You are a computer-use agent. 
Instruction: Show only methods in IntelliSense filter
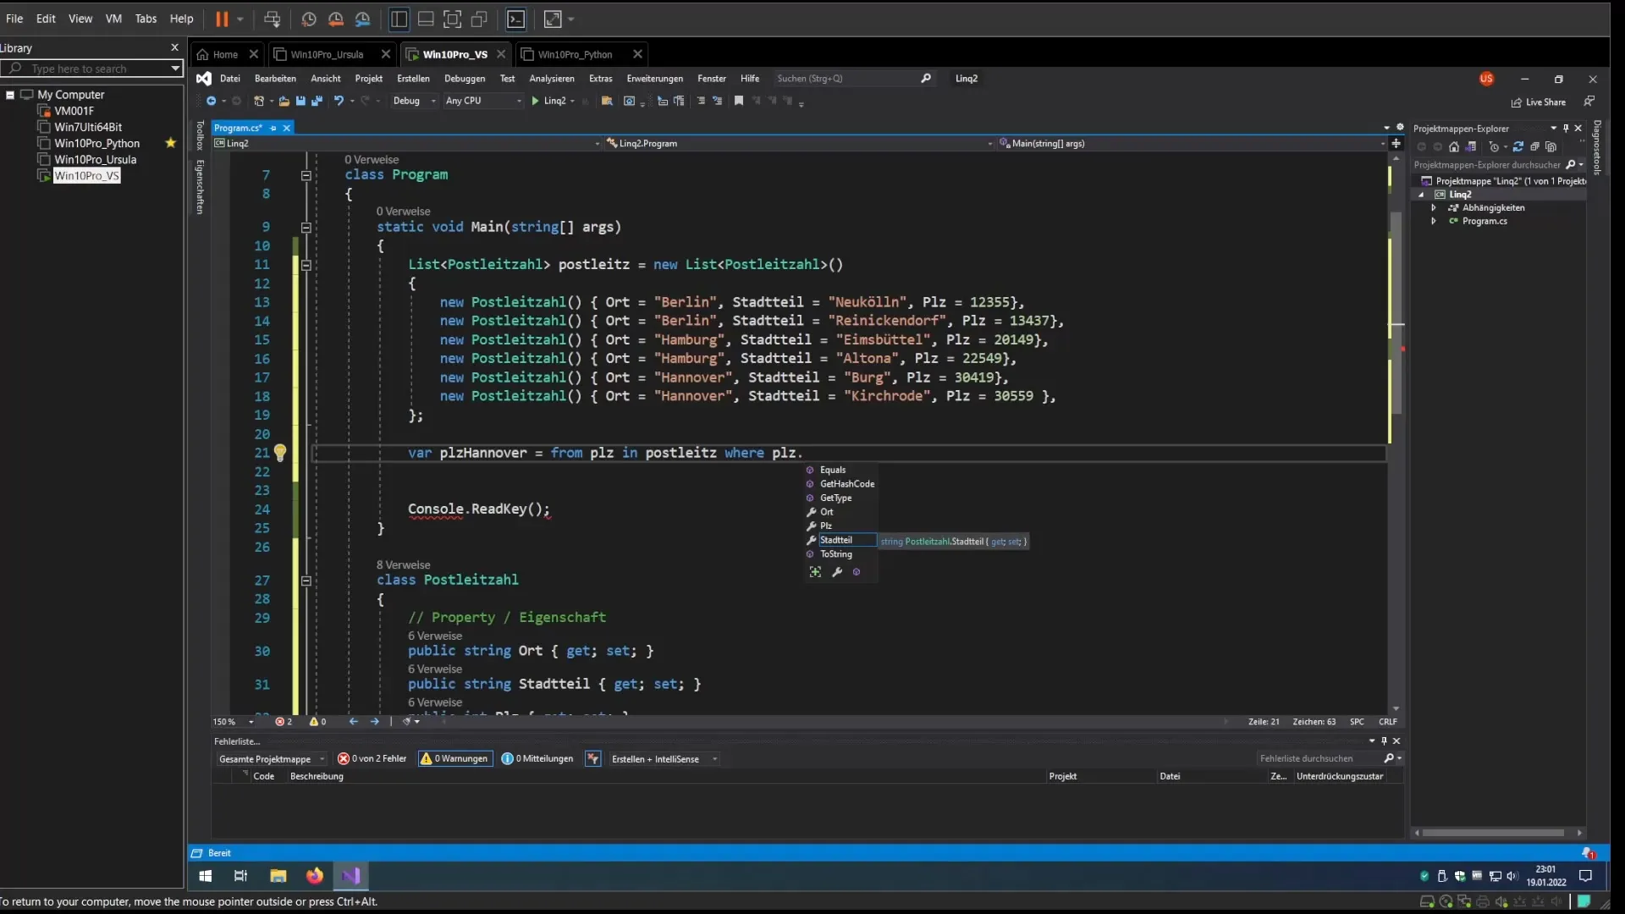click(857, 572)
